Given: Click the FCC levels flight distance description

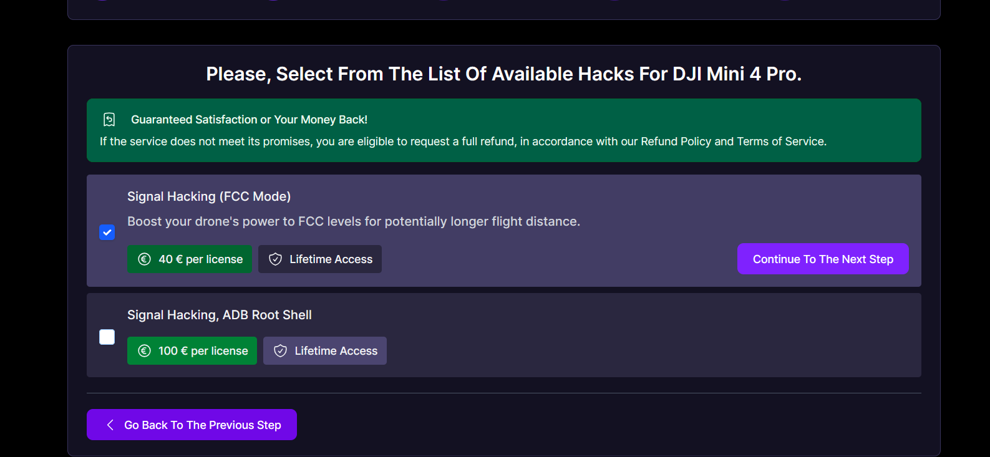Looking at the screenshot, I should pyautogui.click(x=354, y=221).
